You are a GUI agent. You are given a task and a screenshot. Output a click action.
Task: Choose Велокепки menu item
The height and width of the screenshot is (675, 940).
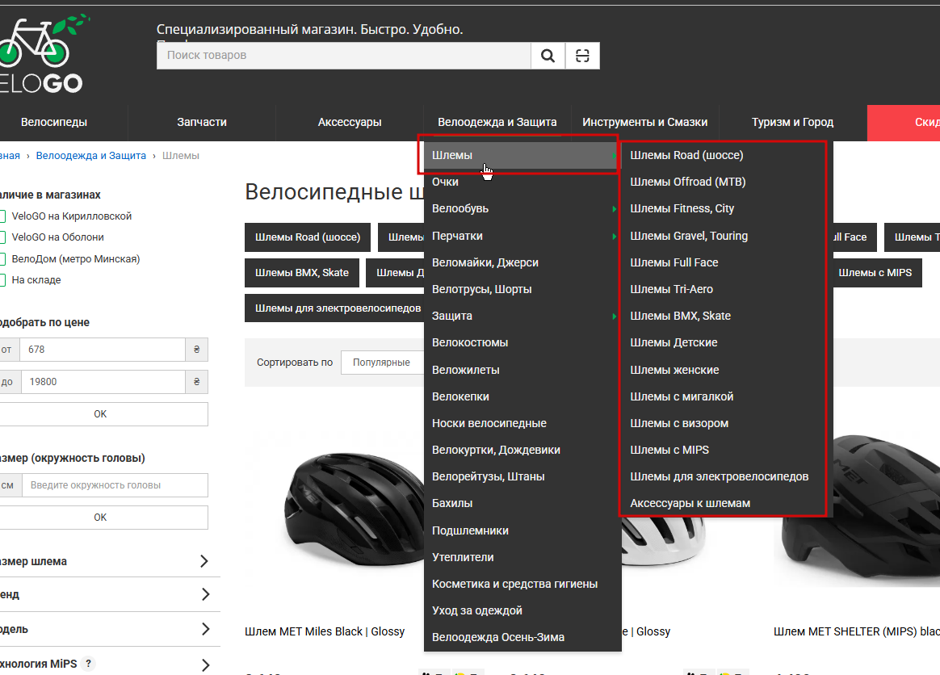coord(522,396)
